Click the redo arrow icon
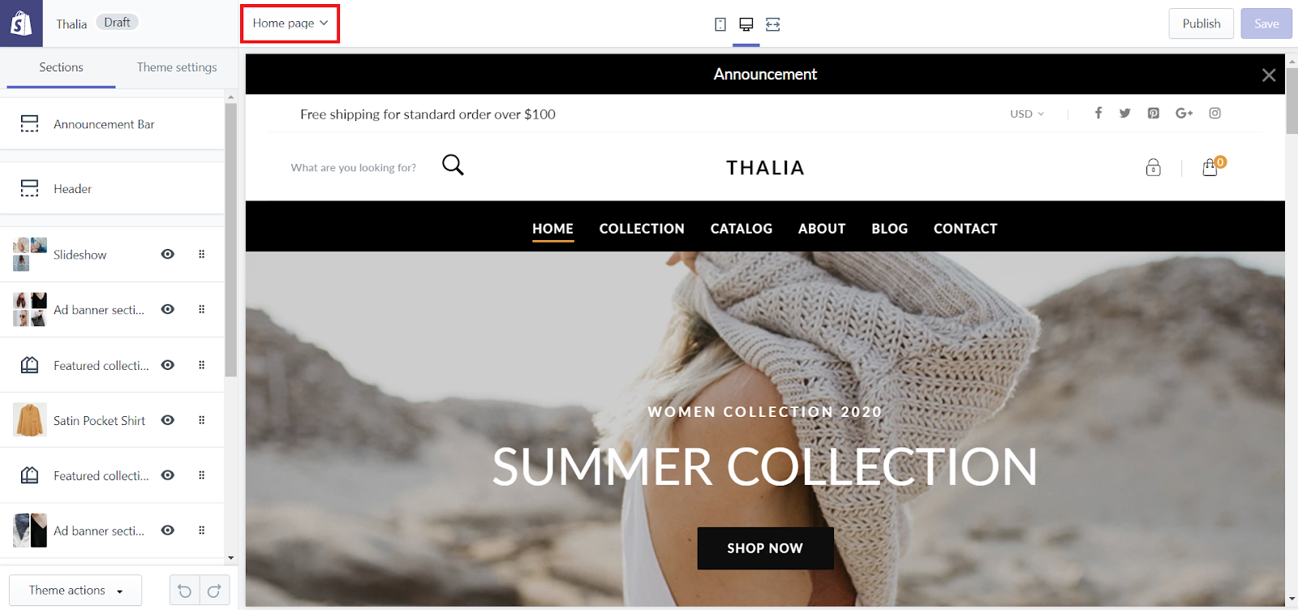The height and width of the screenshot is (610, 1298). tap(214, 591)
